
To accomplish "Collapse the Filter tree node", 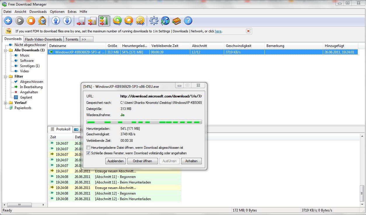I will [6, 76].
